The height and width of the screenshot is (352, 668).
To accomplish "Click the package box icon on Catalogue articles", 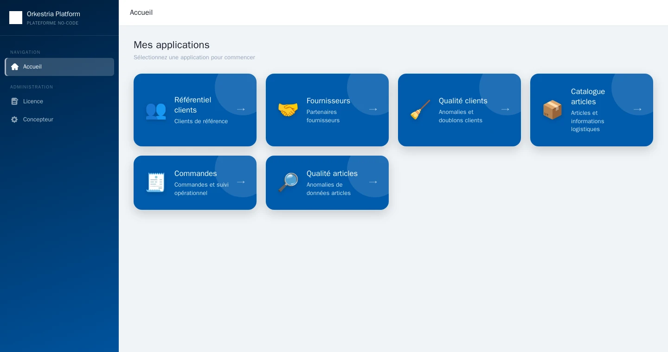I will click(x=552, y=110).
